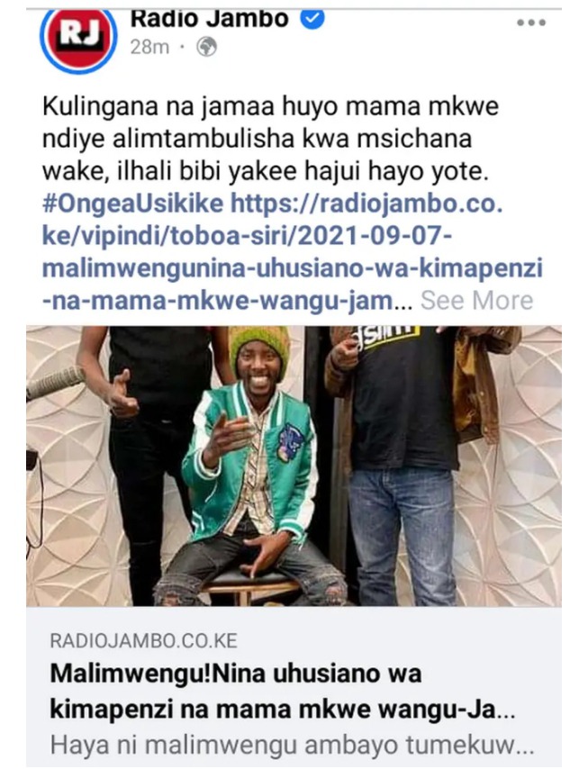
Task: Open the studio photo of three men
Action: coord(294,466)
